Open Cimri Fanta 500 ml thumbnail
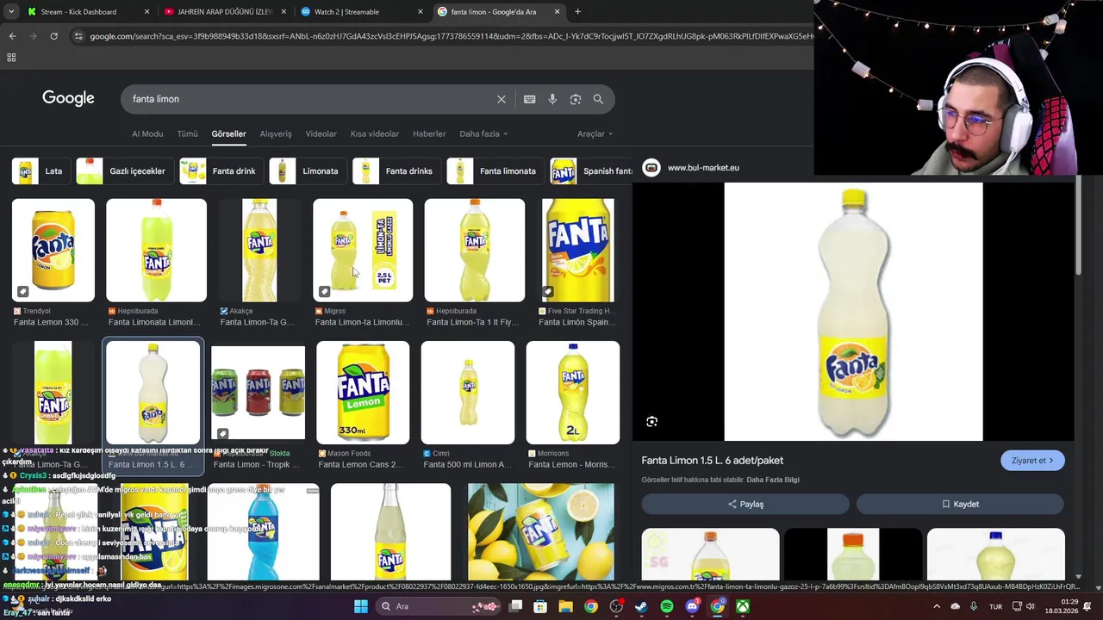Image resolution: width=1103 pixels, height=620 pixels. pos(468,393)
